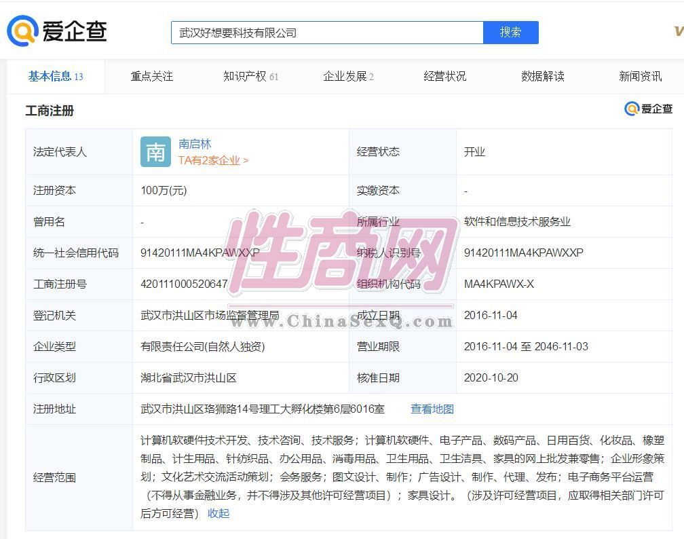
Task: Collapse business scope with 收起
Action: [x=218, y=513]
